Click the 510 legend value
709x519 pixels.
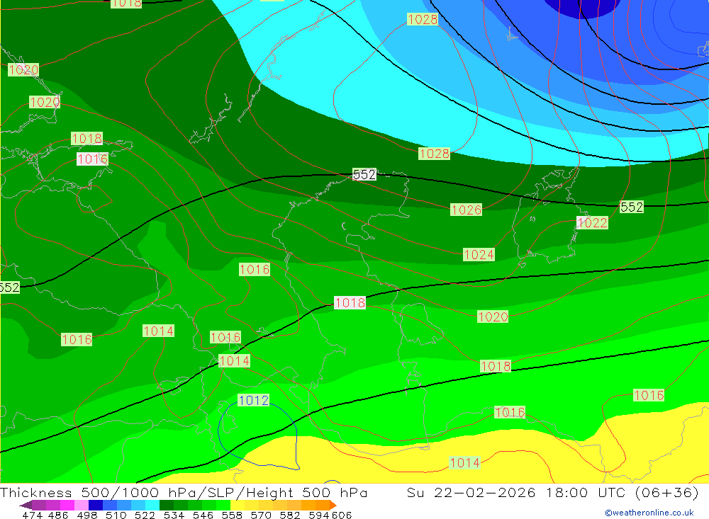pos(116,515)
